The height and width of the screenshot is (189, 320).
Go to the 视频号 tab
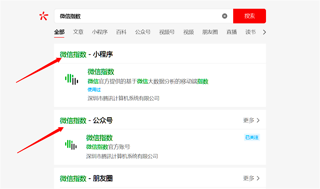pos(167,32)
